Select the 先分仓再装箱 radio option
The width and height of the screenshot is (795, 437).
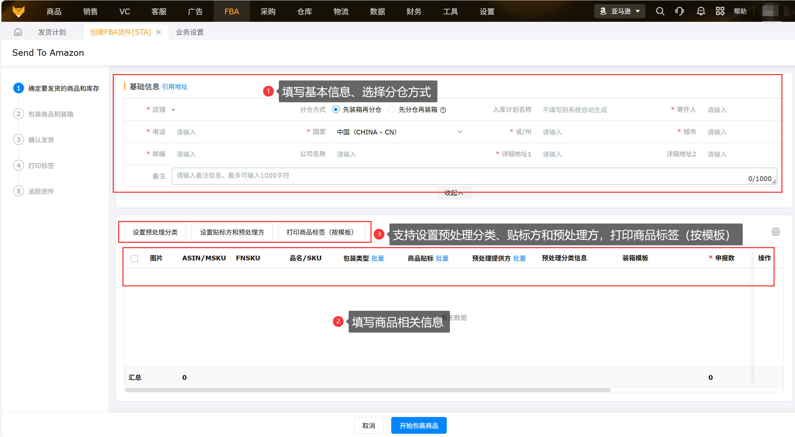(392, 110)
